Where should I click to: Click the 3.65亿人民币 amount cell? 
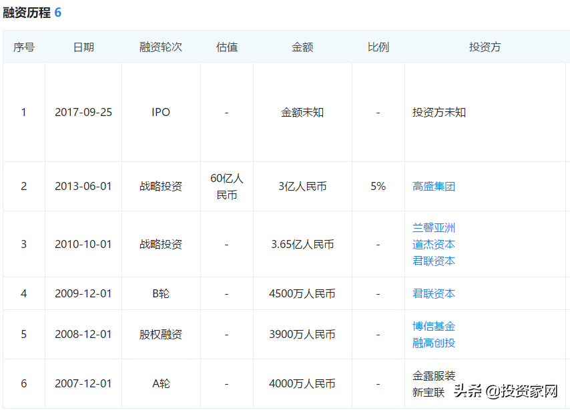(x=302, y=245)
